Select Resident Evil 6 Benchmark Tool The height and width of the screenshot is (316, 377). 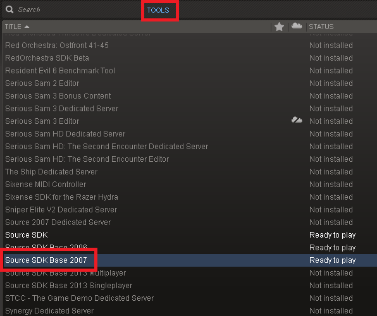coord(60,71)
